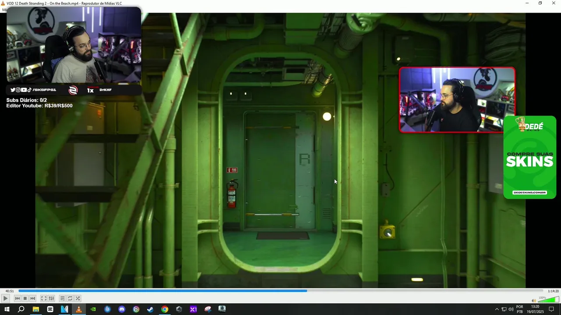
Task: Open network status in system tray
Action: coord(504,309)
